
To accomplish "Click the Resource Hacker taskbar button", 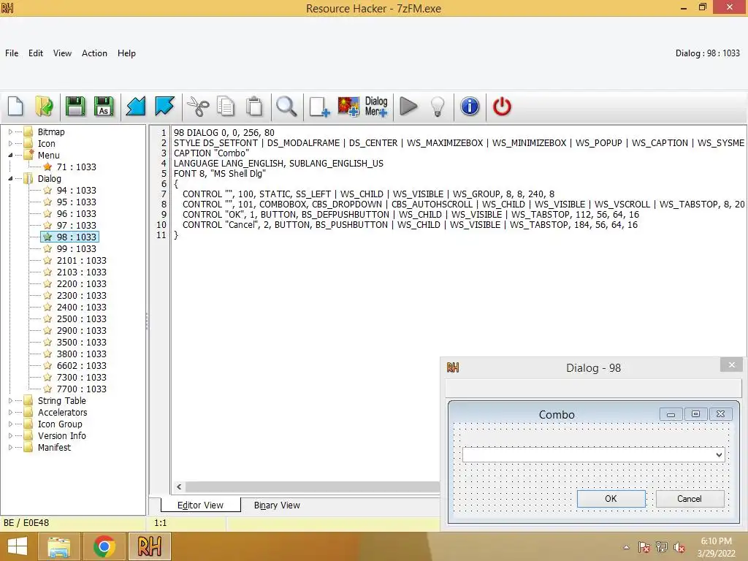I will (149, 546).
